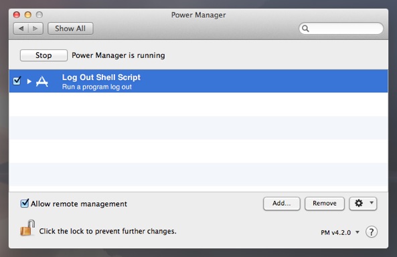Go forward with the right arrow
397x257 pixels.
(35, 29)
